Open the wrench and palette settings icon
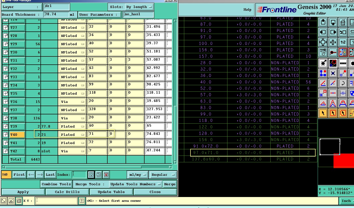Image resolution: width=354 pixels, height=208 pixels. 323,52
